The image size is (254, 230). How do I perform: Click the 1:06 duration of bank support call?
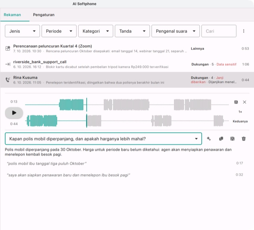[246, 65]
